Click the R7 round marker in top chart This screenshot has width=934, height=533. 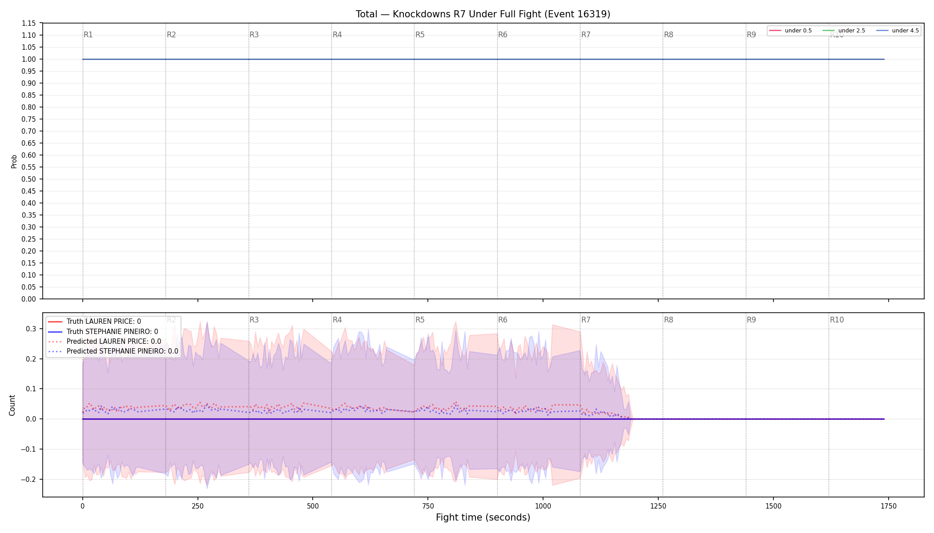pos(586,35)
